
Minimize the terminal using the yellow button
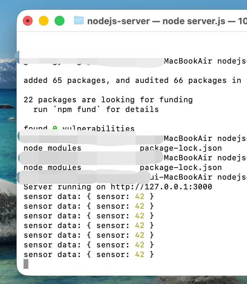[44, 21]
